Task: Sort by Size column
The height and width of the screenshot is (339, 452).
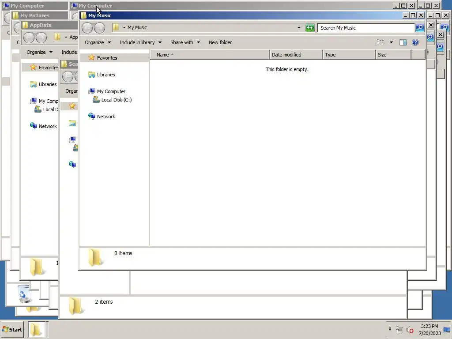Action: point(393,54)
